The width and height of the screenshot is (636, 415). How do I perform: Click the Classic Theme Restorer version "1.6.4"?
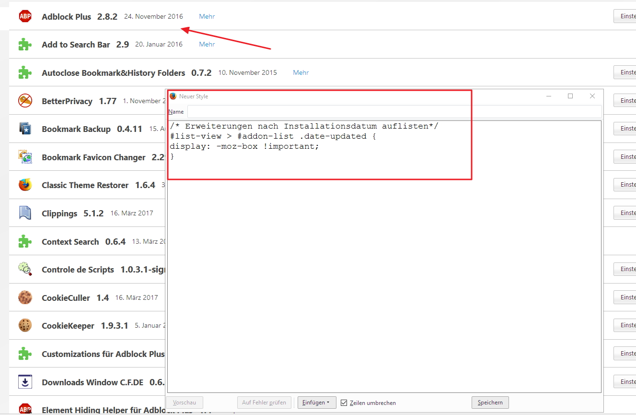[145, 185]
